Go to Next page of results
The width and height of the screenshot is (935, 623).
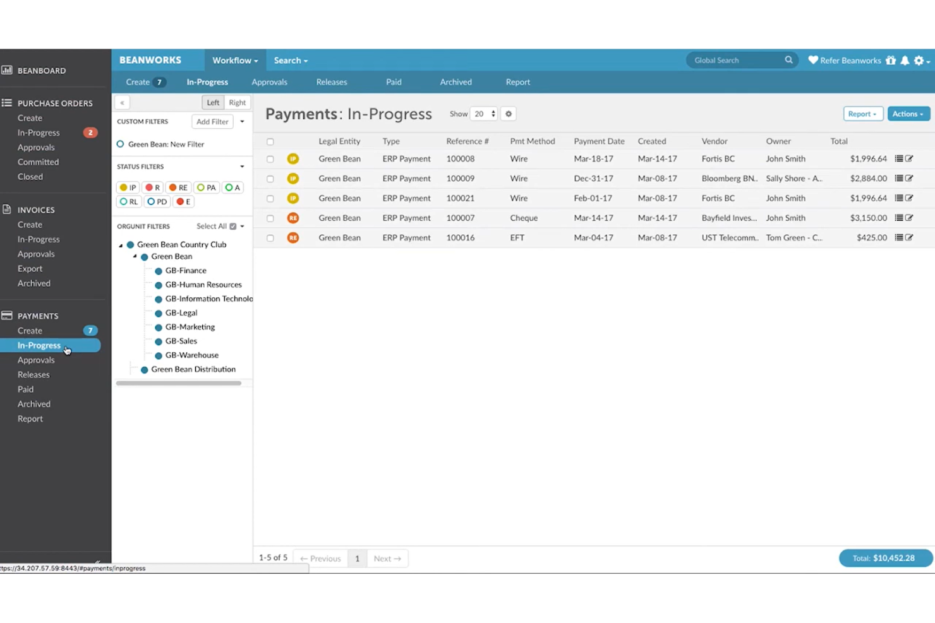(387, 558)
